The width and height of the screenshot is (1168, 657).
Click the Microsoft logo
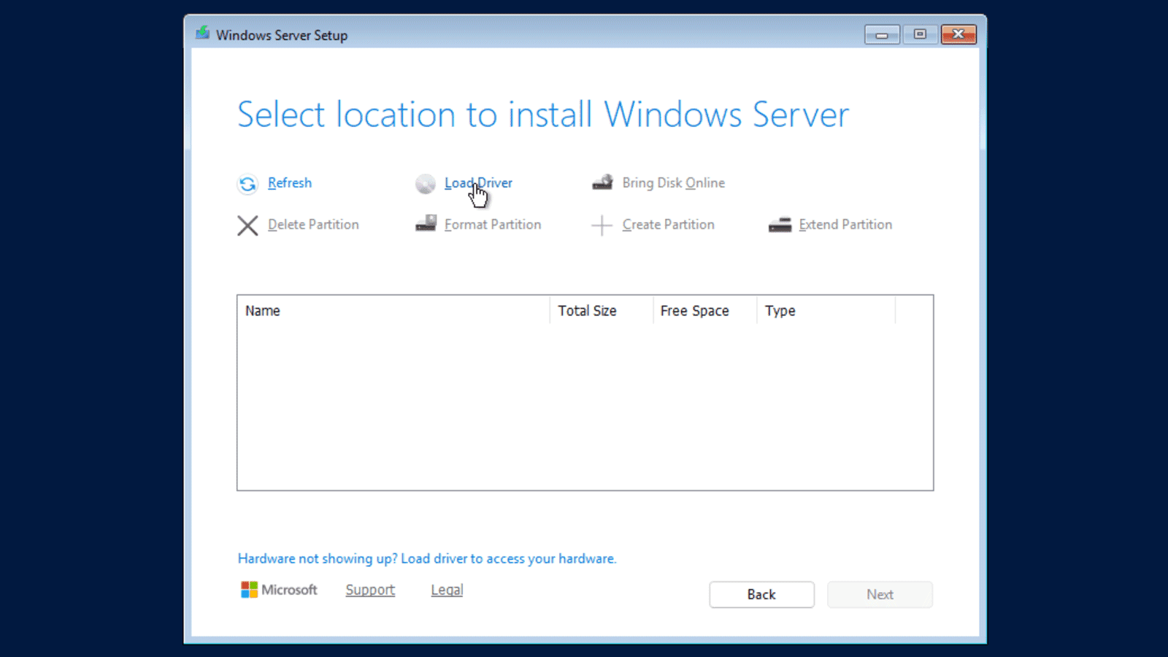280,590
